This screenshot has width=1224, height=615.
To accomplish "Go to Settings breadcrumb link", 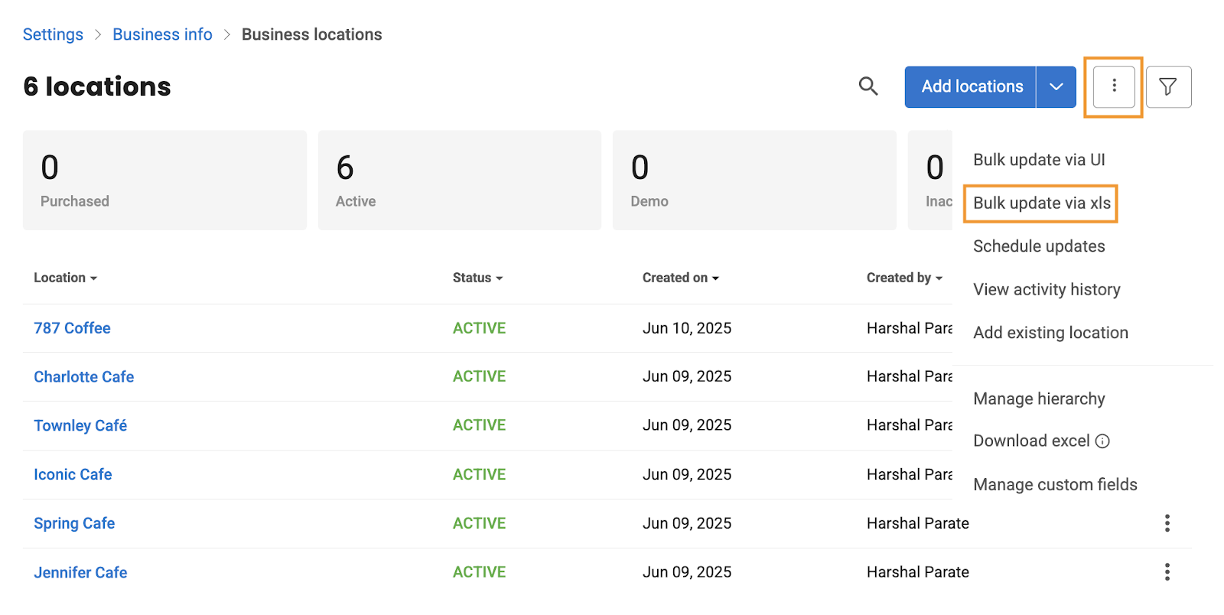I will [53, 34].
